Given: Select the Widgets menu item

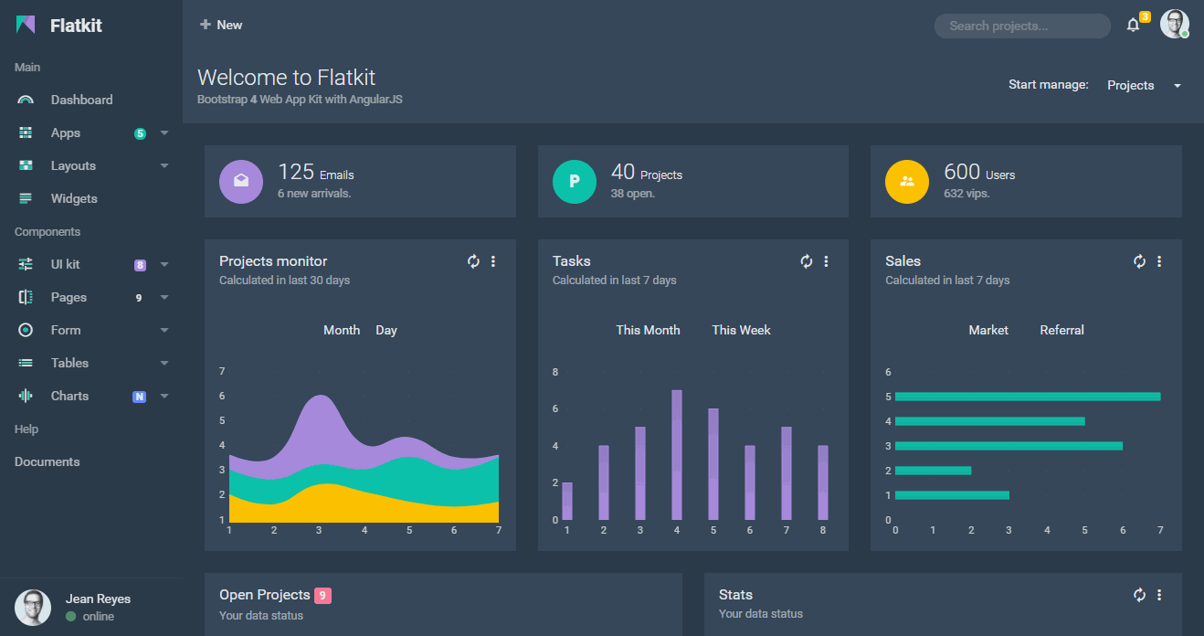Looking at the screenshot, I should tap(74, 198).
